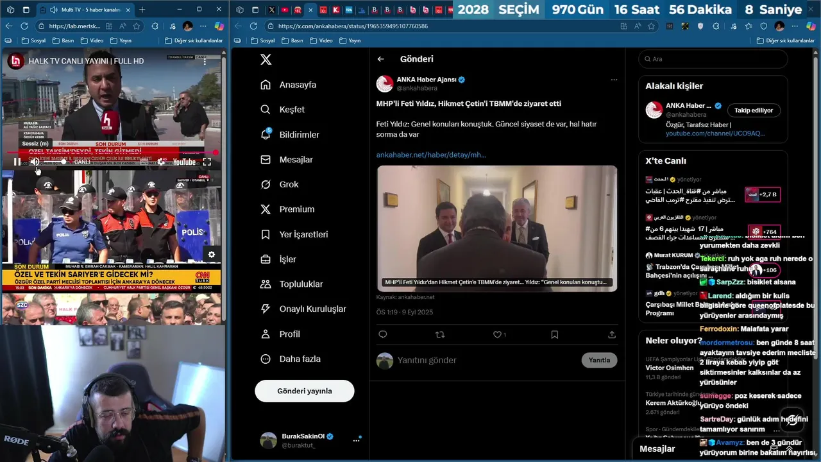Toggle Halk TV player fullscreen mode
Screen dimensions: 821x462
207,162
